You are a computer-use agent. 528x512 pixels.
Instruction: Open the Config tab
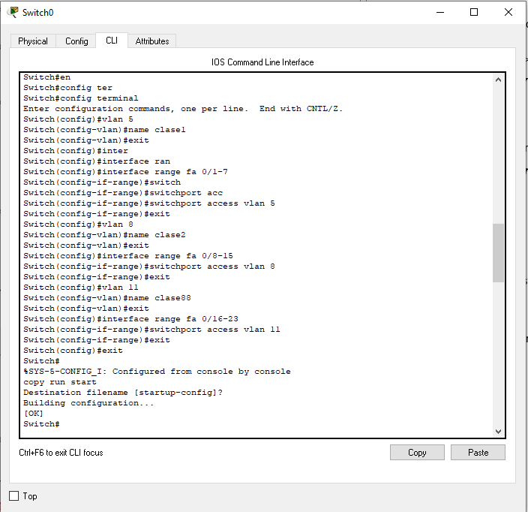coord(76,41)
